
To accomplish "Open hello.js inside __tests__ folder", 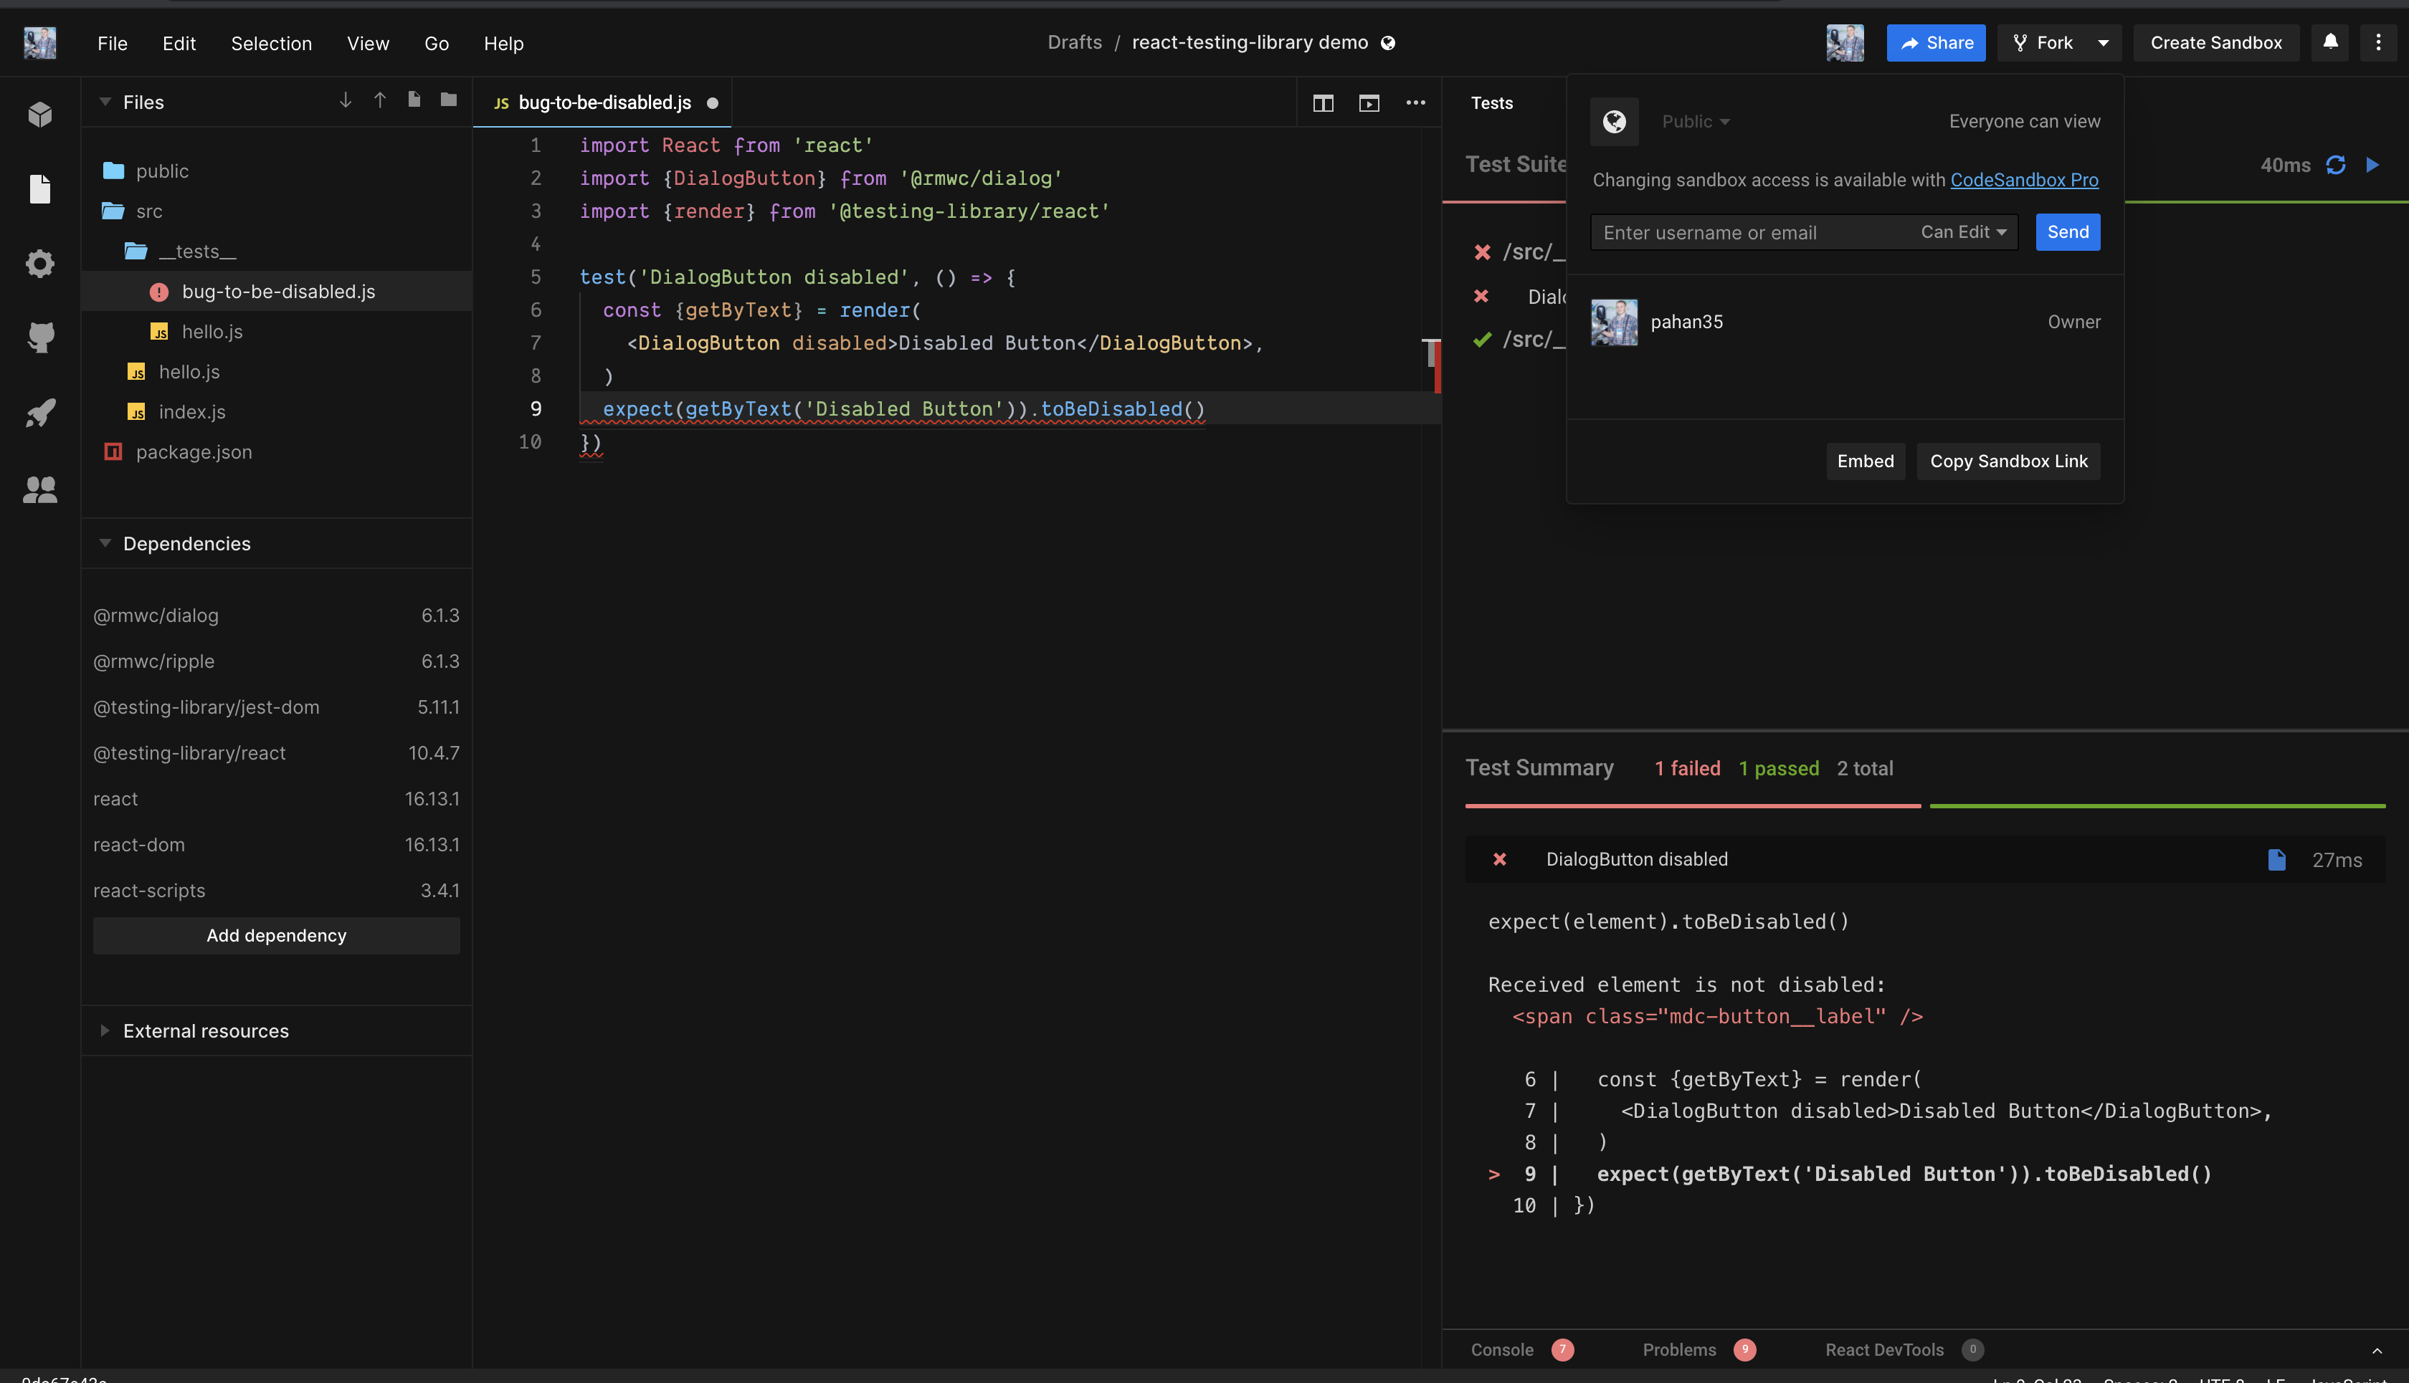I will click(x=275, y=332).
